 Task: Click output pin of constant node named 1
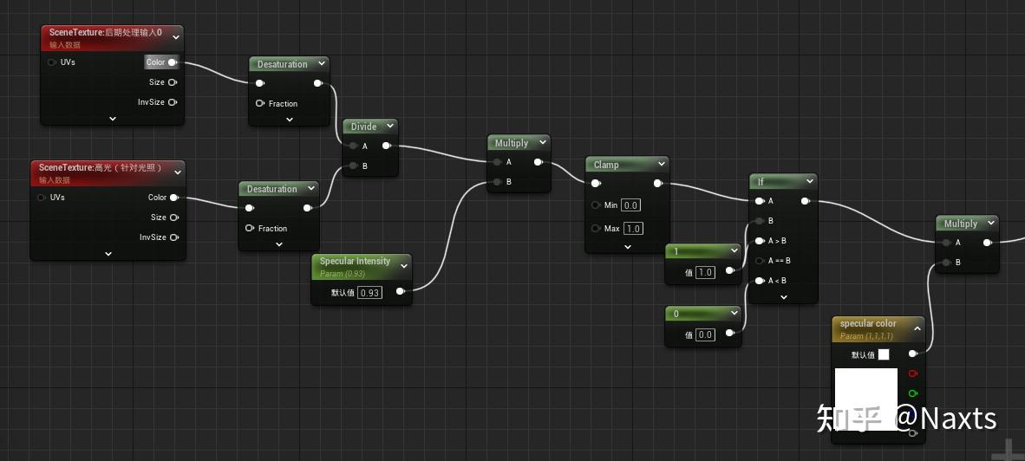(729, 269)
